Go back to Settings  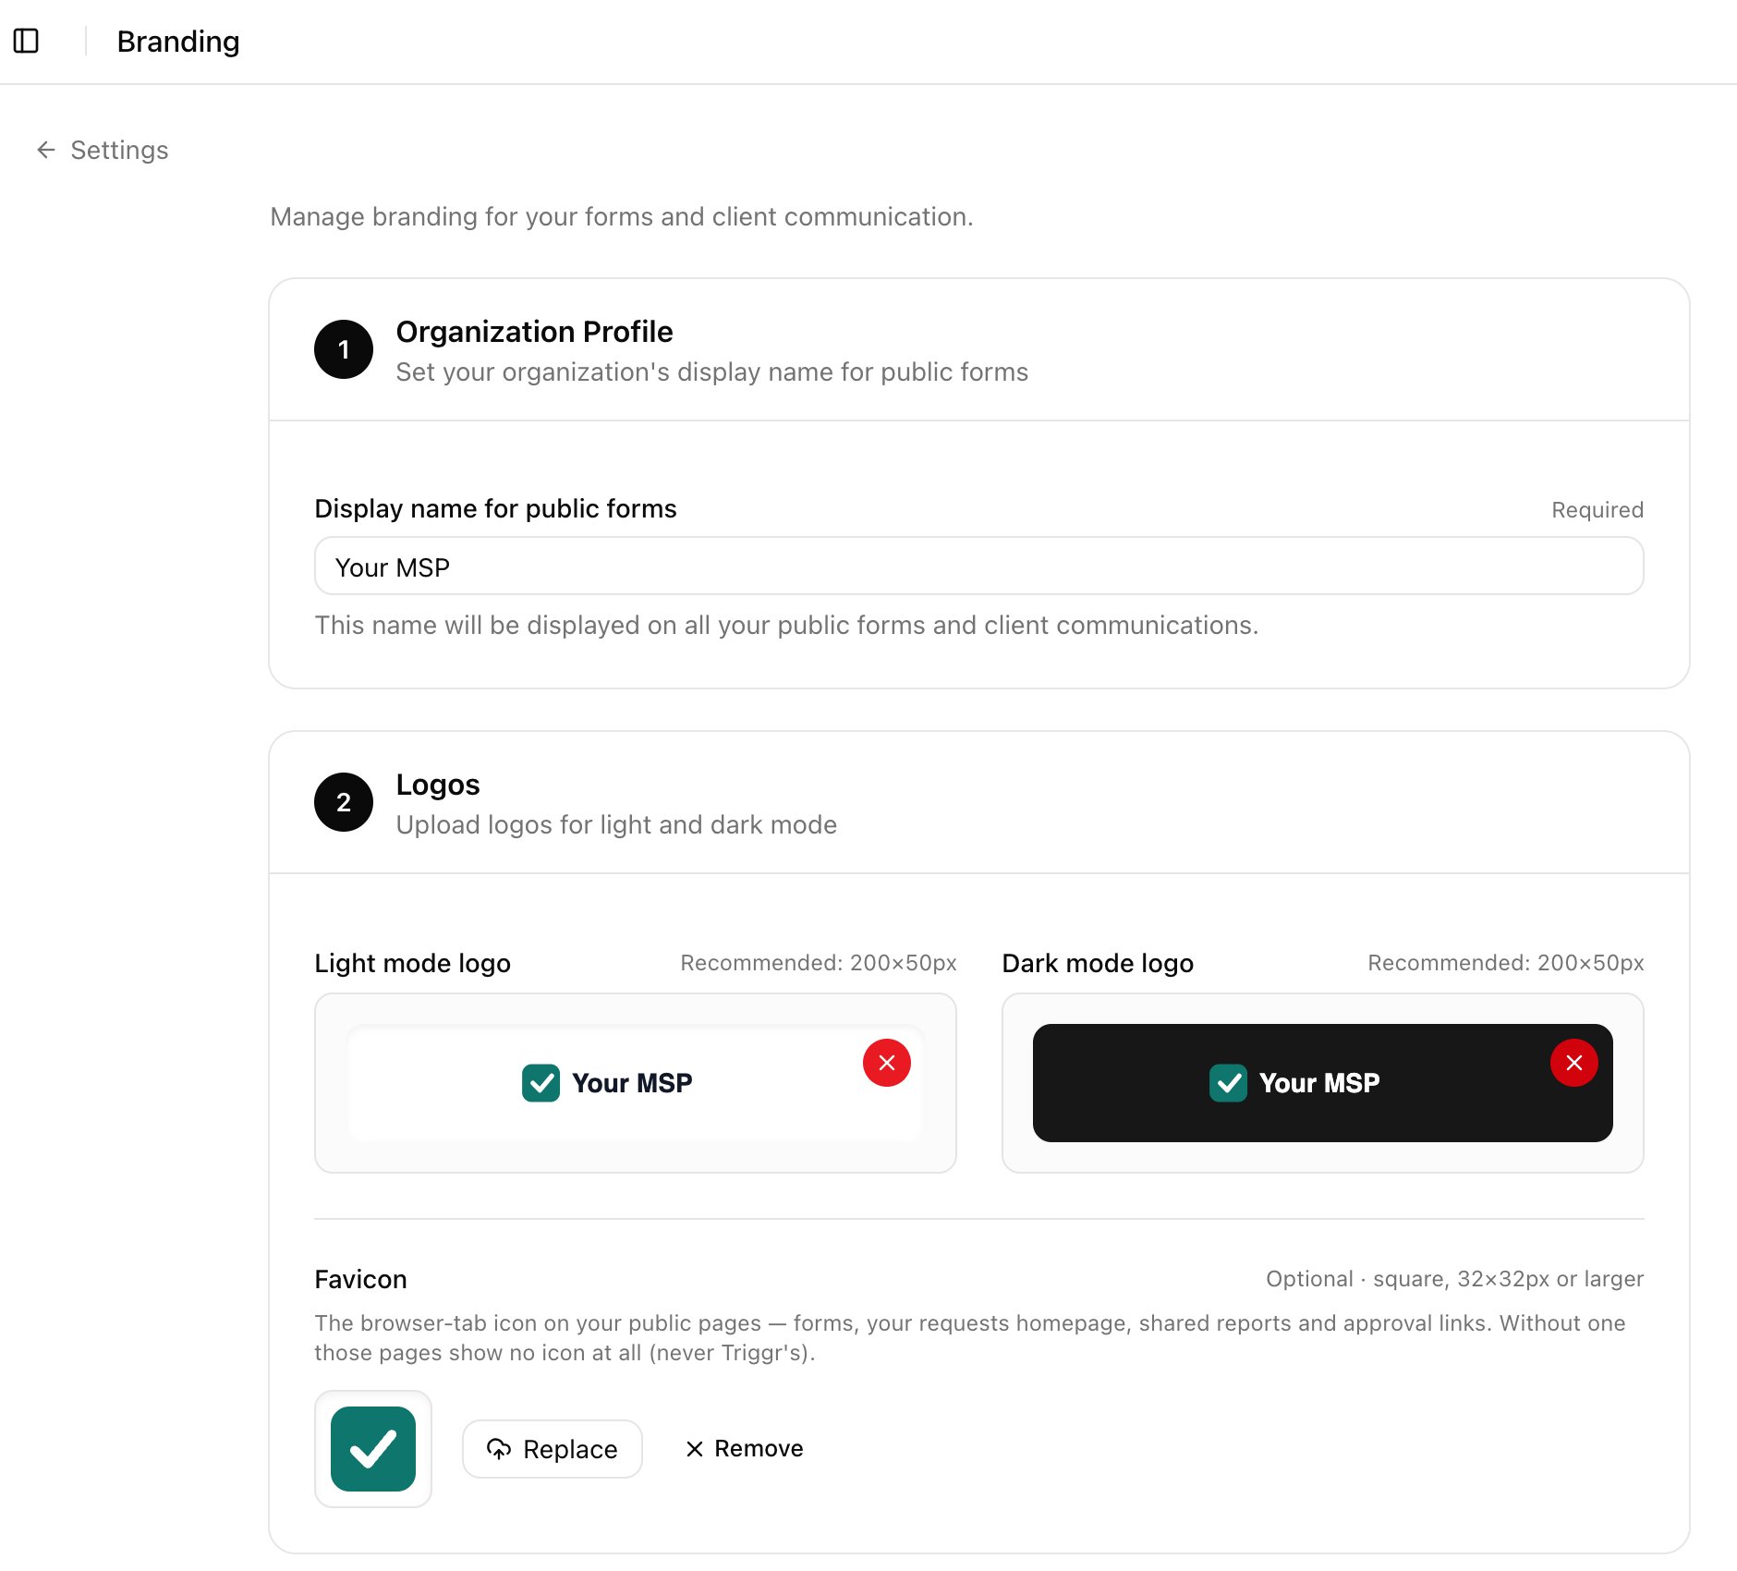[103, 150]
